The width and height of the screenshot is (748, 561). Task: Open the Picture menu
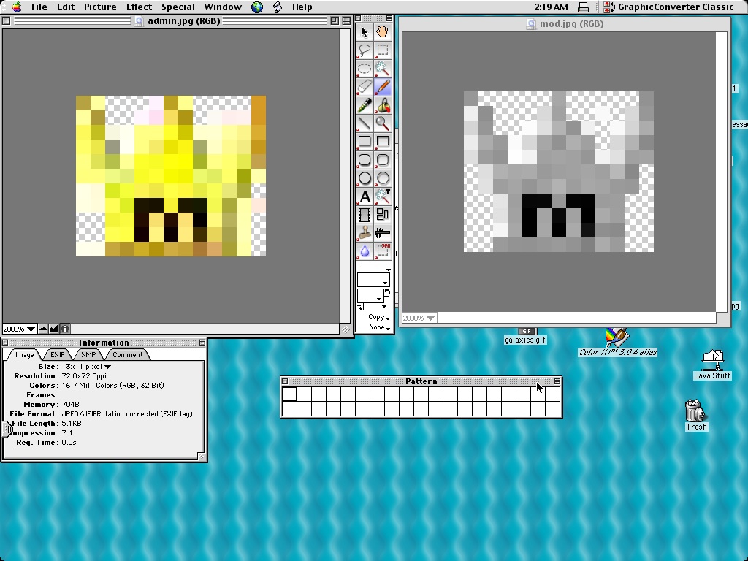(100, 7)
